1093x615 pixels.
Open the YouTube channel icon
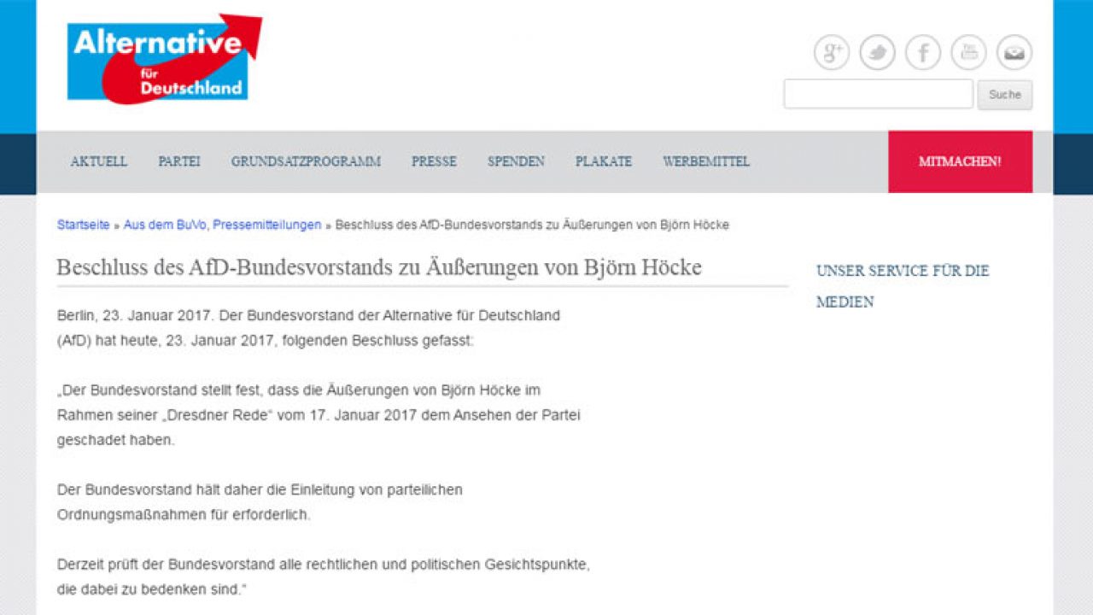click(x=968, y=53)
